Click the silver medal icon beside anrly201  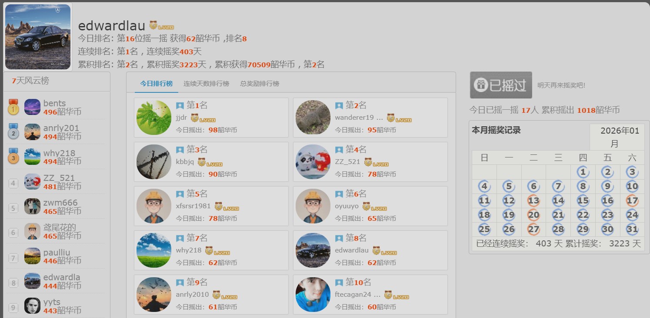click(13, 132)
